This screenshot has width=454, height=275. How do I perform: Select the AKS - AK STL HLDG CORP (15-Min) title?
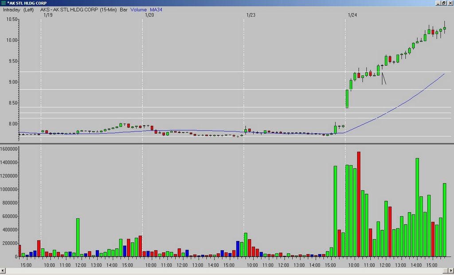click(78, 10)
